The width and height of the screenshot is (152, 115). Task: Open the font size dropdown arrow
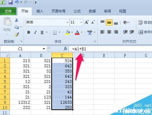click(81, 22)
